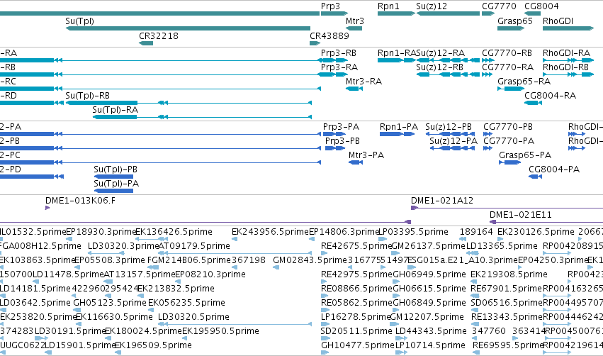
Task: Open the Grasp65-PA protein label
Action: (525, 155)
